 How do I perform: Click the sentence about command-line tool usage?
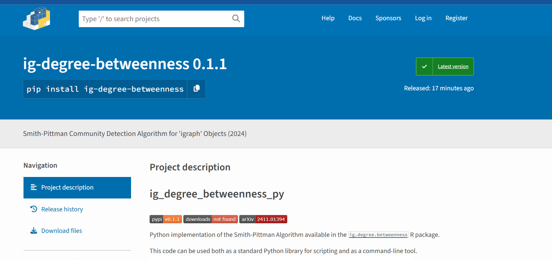pyautogui.click(x=283, y=251)
